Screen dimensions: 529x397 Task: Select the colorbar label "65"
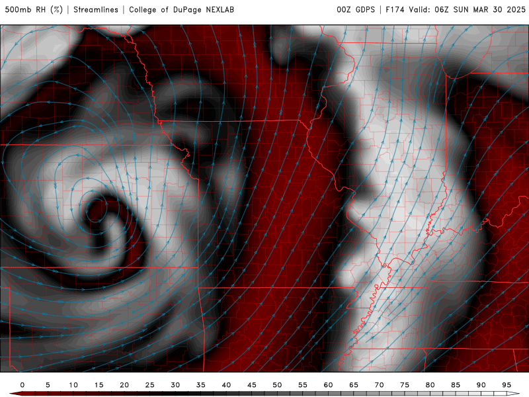point(354,385)
